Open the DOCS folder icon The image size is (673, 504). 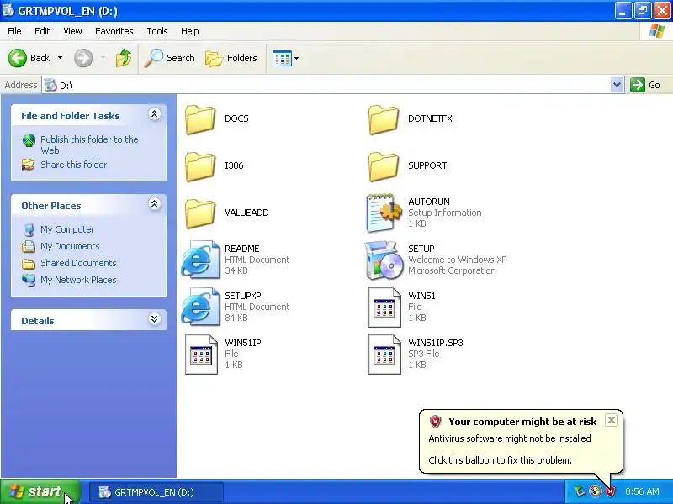pos(200,119)
